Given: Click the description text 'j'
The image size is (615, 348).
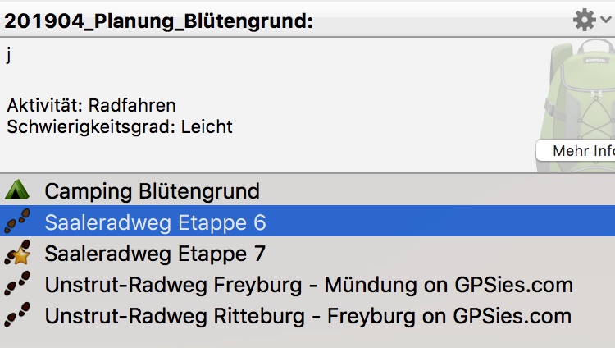Looking at the screenshot, I should pos(9,54).
